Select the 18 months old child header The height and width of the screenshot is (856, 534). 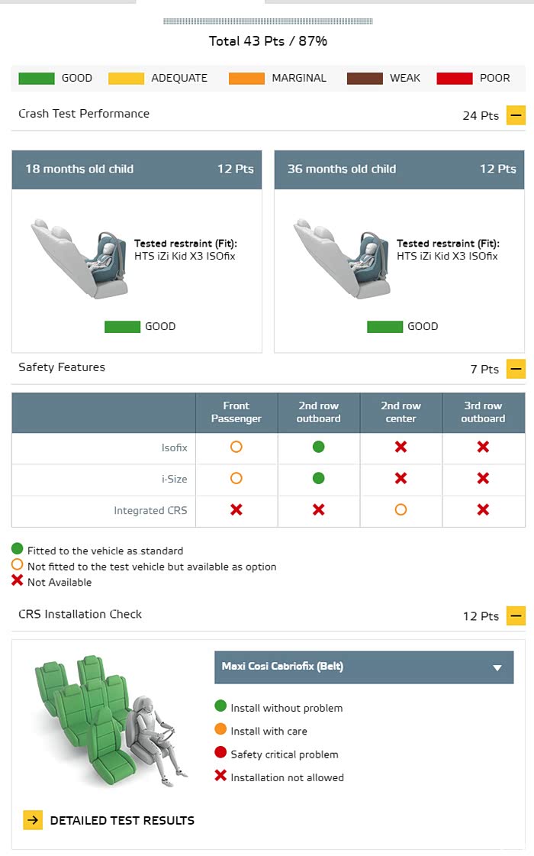[x=137, y=170]
